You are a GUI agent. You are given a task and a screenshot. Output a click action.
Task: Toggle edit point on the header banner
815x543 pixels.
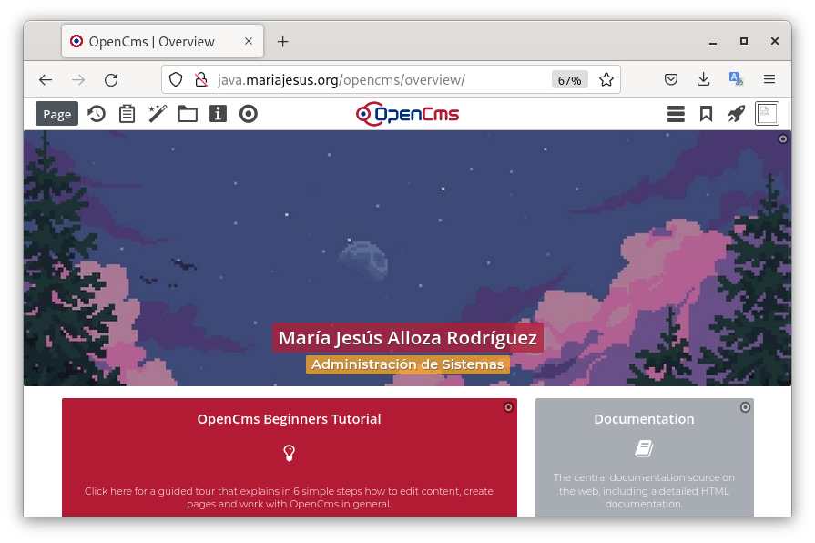[x=783, y=139]
